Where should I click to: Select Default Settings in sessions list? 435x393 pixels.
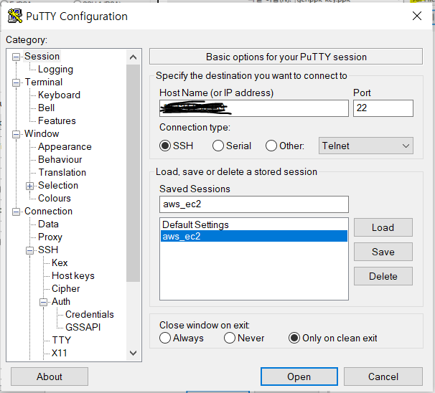(x=254, y=224)
